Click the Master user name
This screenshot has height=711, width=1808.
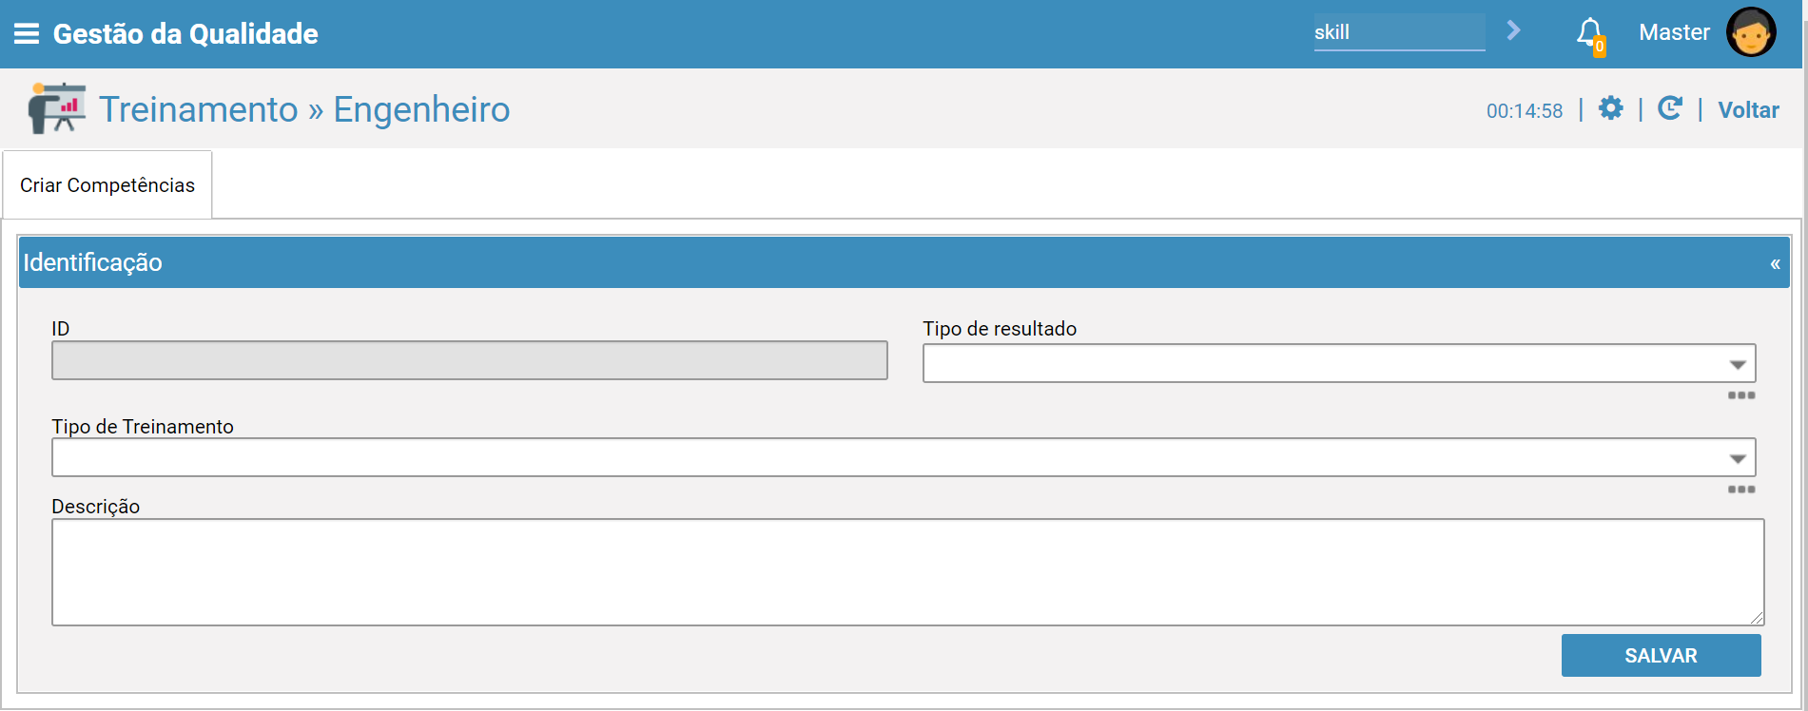pyautogui.click(x=1674, y=32)
